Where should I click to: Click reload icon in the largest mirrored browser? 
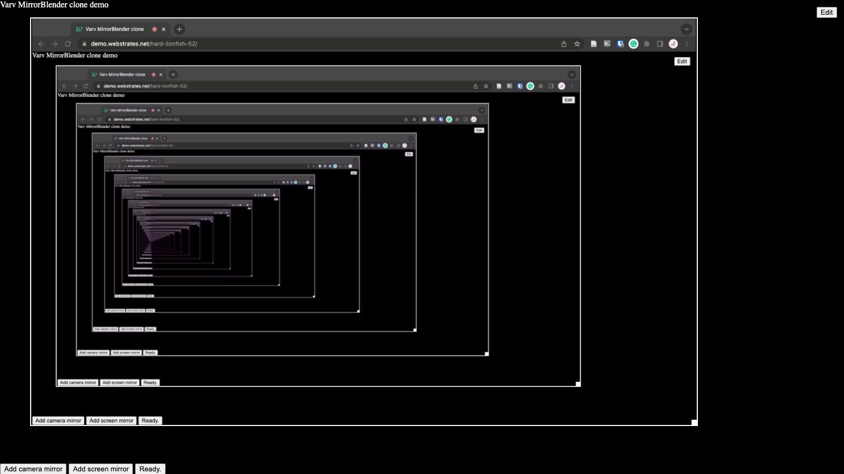pyautogui.click(x=68, y=44)
